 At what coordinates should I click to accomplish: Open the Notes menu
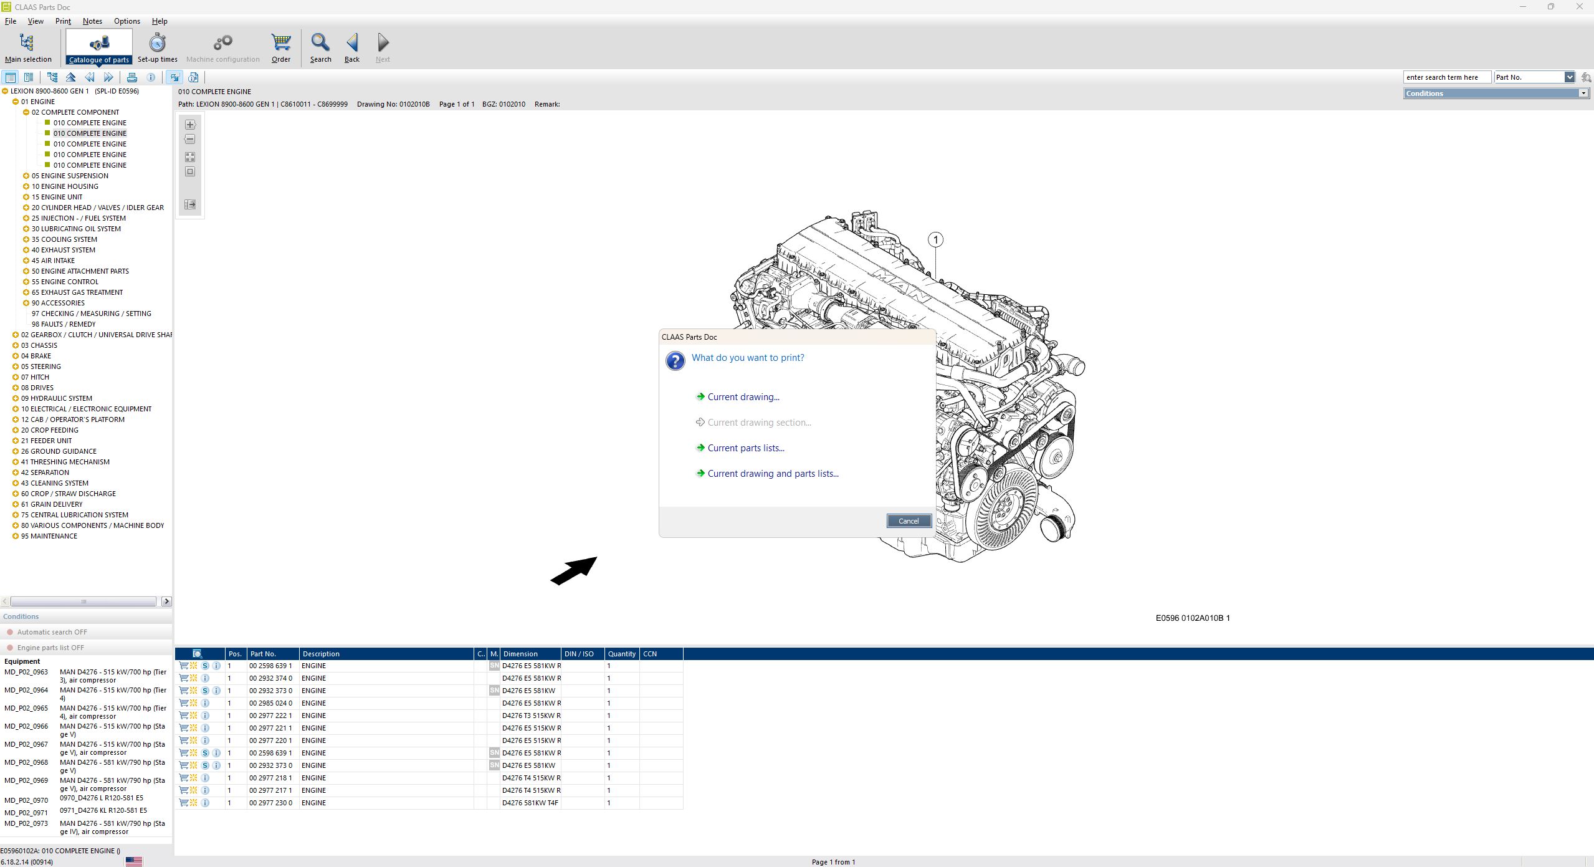[92, 21]
